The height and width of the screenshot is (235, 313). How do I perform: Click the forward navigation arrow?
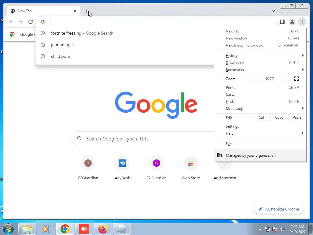21,22
